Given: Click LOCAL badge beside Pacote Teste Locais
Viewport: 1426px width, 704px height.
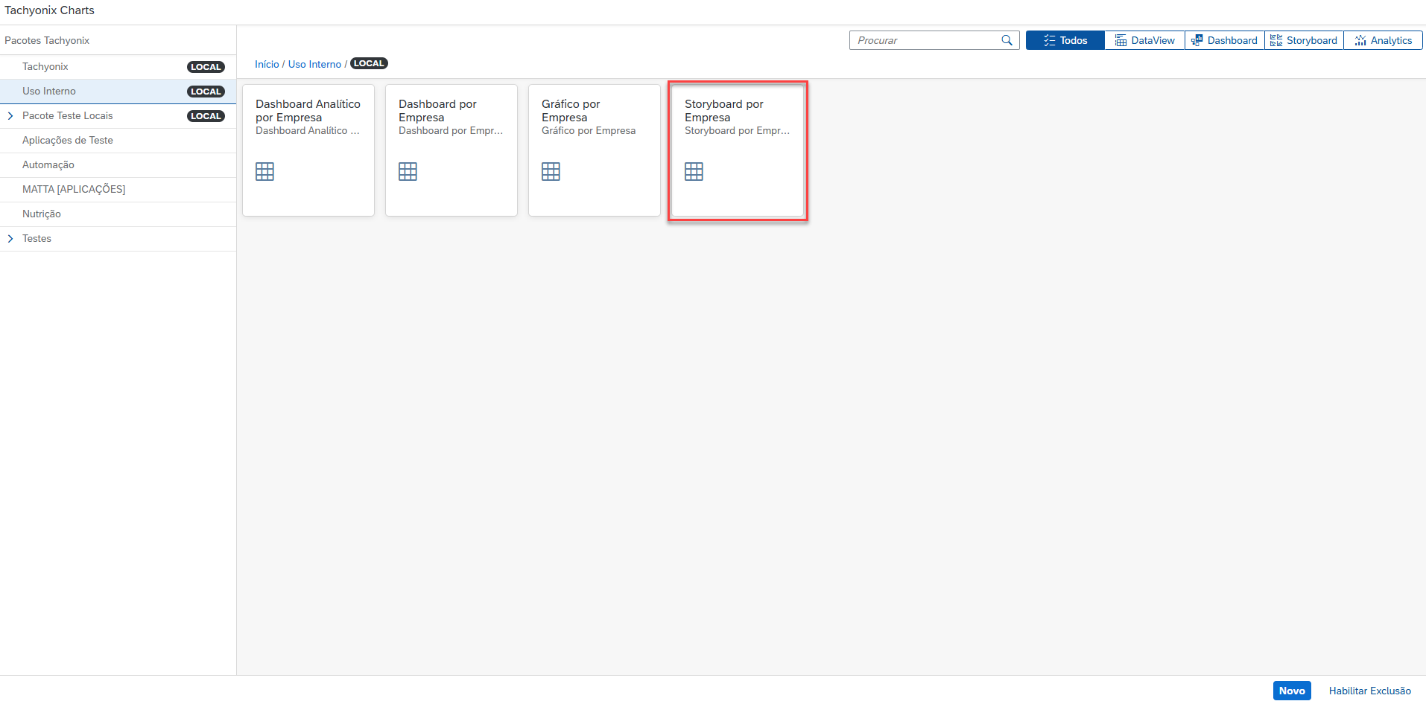Looking at the screenshot, I should [206, 116].
